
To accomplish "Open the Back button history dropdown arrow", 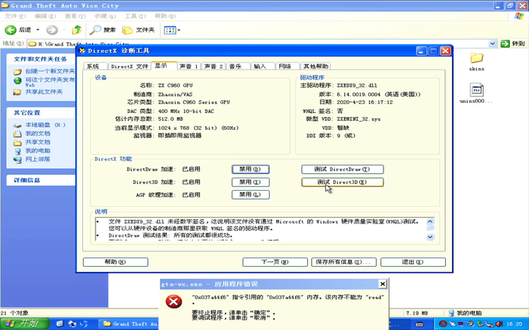I will 37,30.
